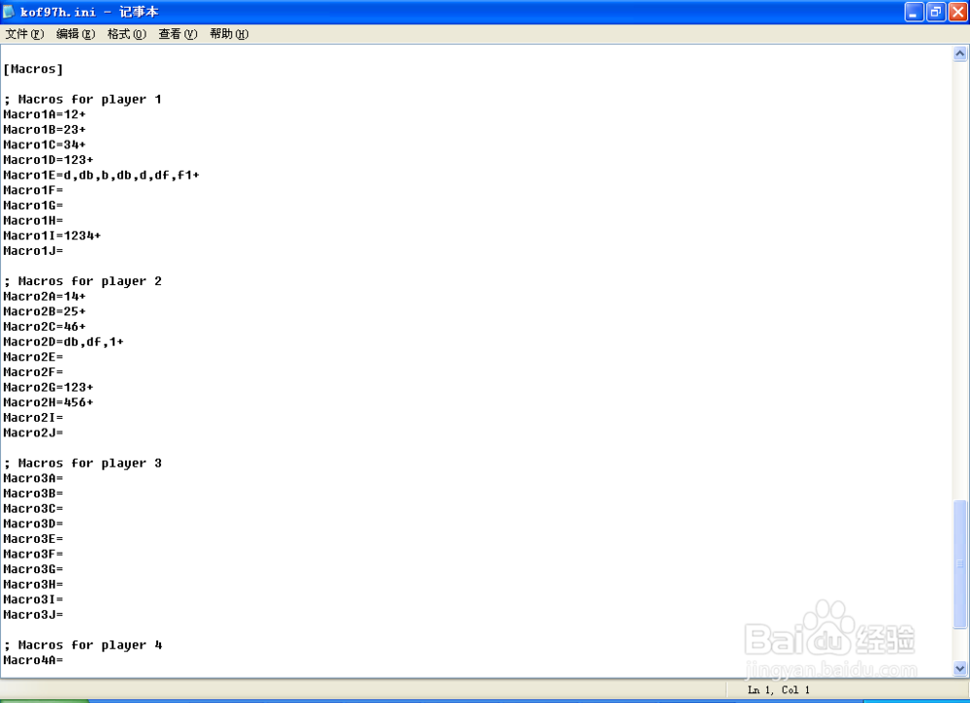Click the Macro3A= line
Image resolution: width=970 pixels, height=703 pixels.
click(33, 478)
